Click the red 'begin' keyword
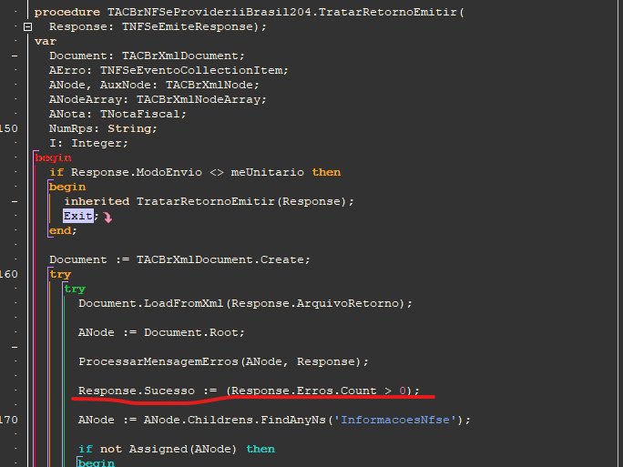623x467 pixels. 53,158
